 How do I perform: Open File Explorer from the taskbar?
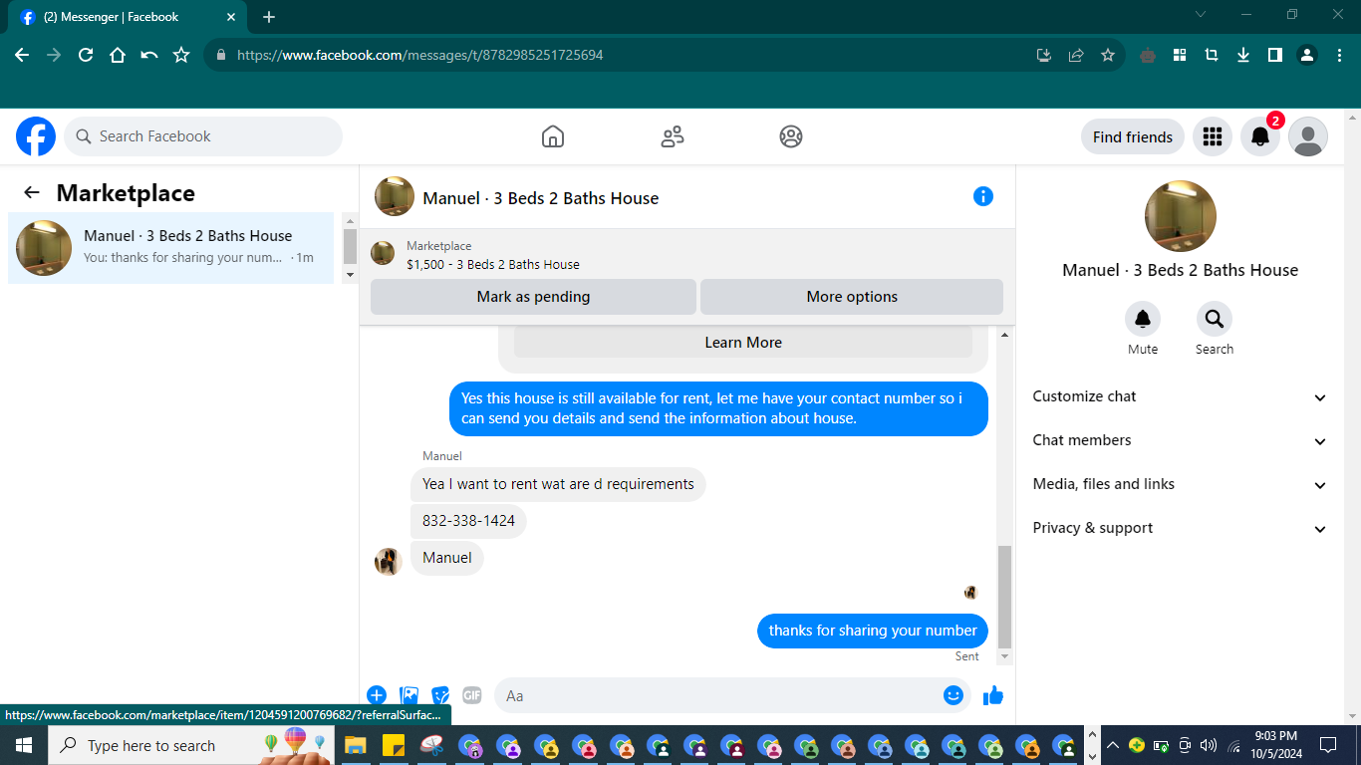tap(356, 745)
